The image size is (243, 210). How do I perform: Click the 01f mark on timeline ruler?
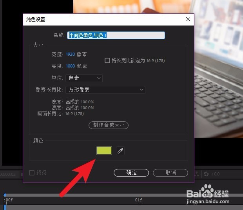point(138,200)
